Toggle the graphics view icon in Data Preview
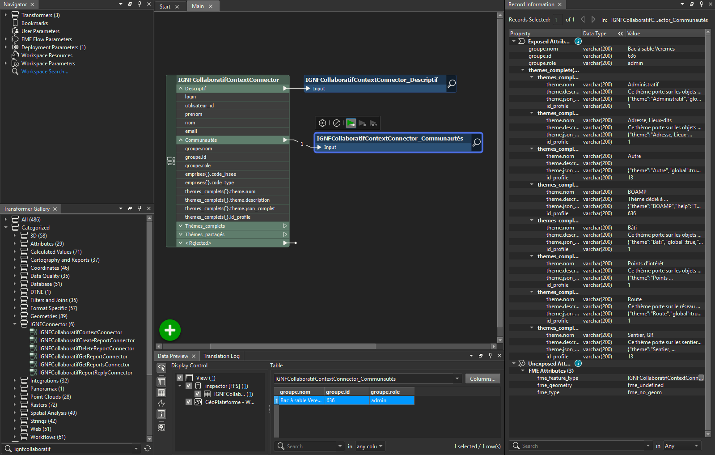The width and height of the screenshot is (715, 455). click(x=161, y=403)
